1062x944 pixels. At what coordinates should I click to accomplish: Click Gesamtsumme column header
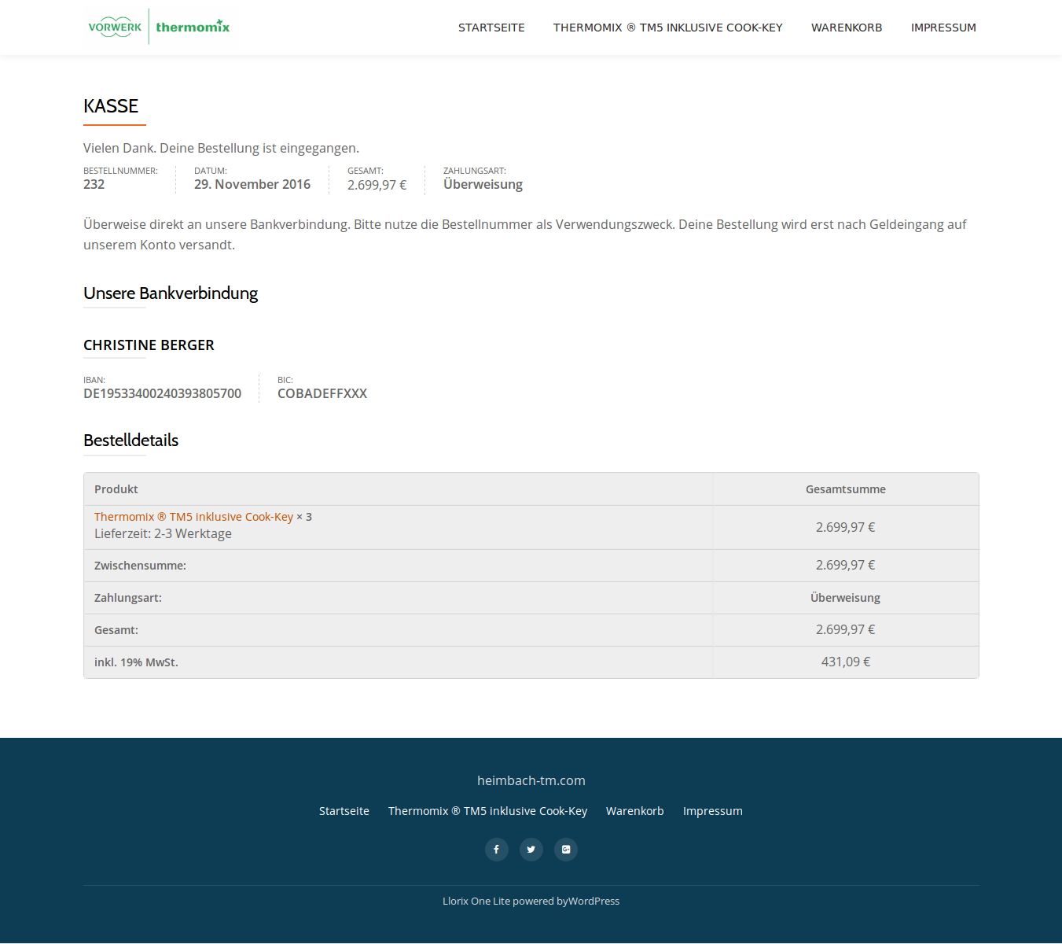pyautogui.click(x=846, y=489)
